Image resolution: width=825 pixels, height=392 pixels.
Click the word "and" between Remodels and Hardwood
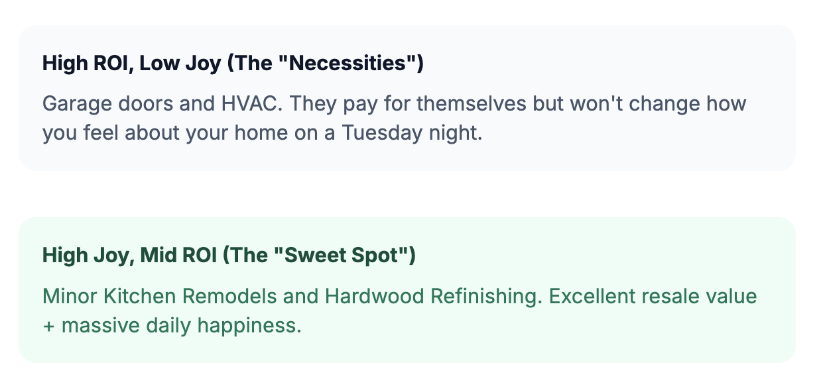point(300,296)
